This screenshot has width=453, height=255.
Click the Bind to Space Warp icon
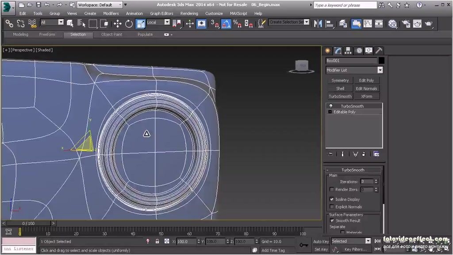coord(32,23)
